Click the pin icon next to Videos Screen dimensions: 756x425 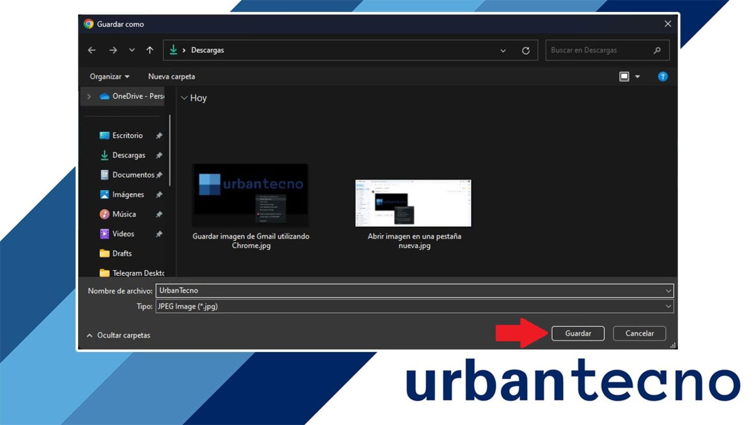click(159, 234)
